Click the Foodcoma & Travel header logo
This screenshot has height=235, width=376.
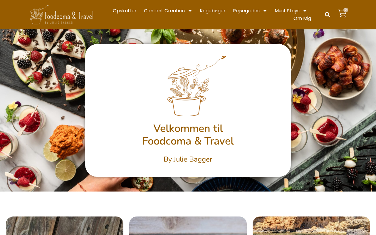(62, 15)
